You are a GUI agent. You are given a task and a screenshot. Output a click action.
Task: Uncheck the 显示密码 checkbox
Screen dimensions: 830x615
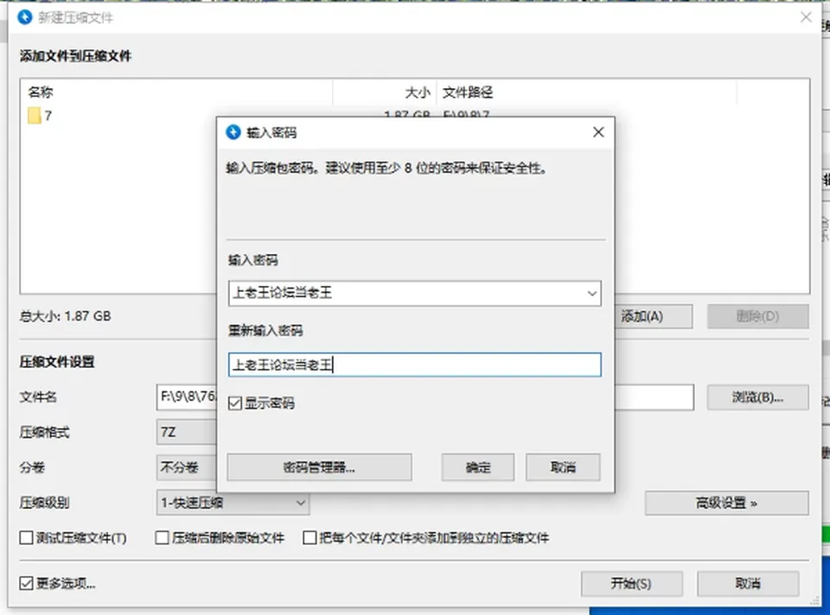click(x=235, y=403)
